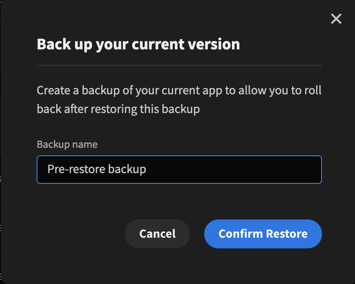Click the horizontal divider under the heading
Image resolution: width=355 pixels, height=284 pixels.
(179, 65)
